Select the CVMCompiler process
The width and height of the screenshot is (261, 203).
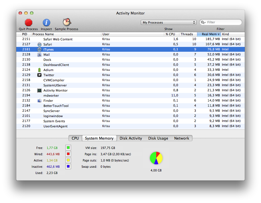[130, 80]
